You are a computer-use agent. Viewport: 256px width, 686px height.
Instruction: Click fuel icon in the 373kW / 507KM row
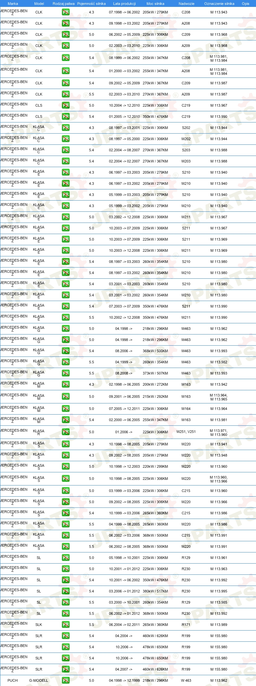65,373
